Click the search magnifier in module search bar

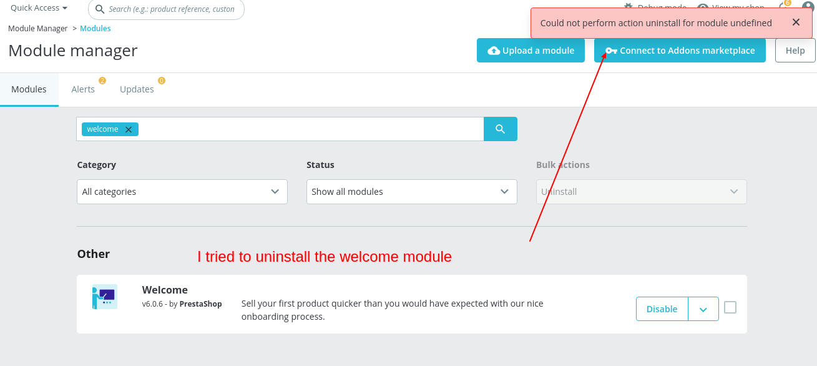click(x=500, y=129)
